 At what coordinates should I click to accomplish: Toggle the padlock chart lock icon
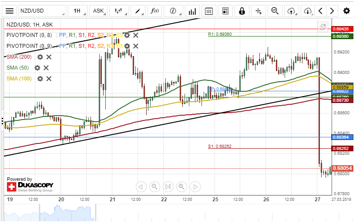point(242,11)
